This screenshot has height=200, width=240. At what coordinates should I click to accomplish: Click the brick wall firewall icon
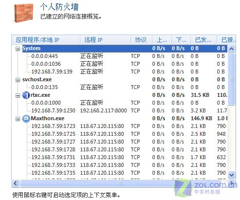pos(24,13)
